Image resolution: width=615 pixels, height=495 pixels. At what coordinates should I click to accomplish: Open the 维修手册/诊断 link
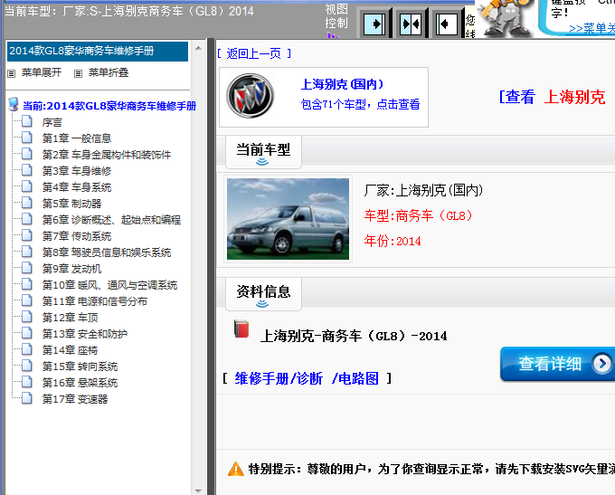pyautogui.click(x=279, y=379)
